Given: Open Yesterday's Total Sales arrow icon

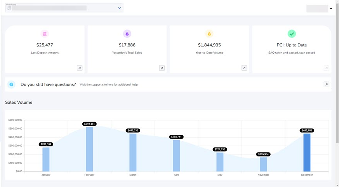Looking at the screenshot, I should click(162, 68).
